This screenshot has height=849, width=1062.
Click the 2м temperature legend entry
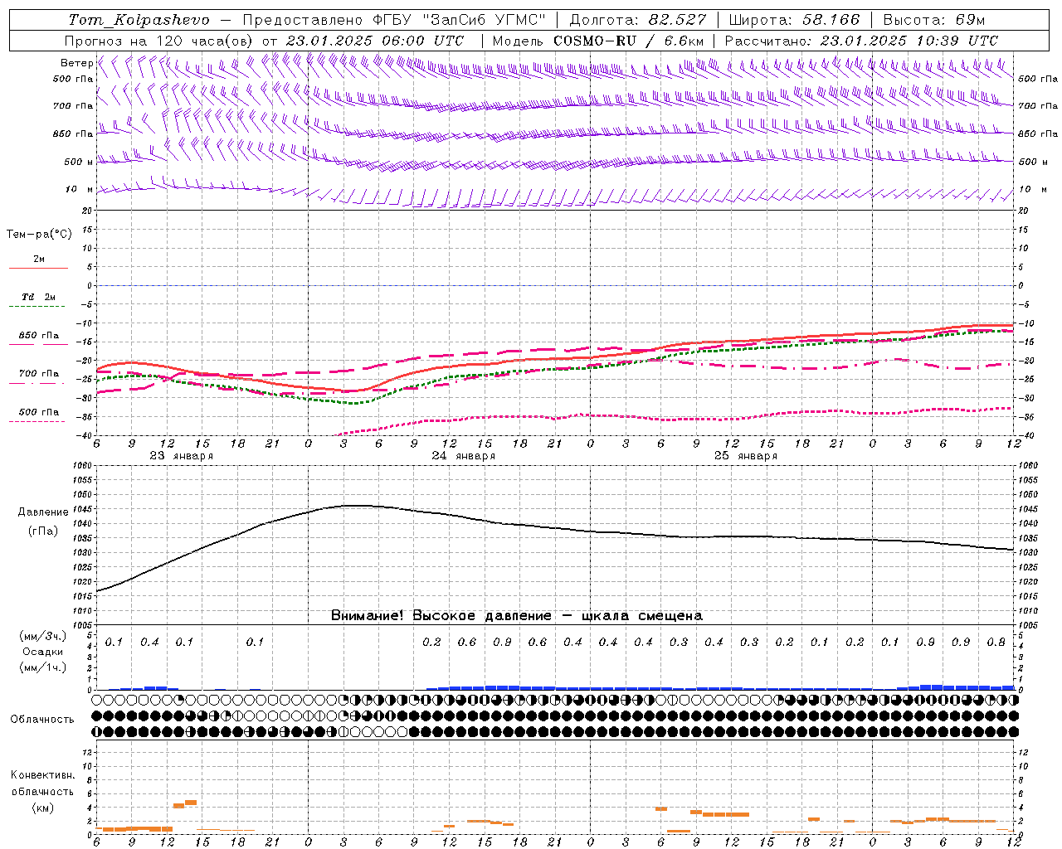(39, 260)
